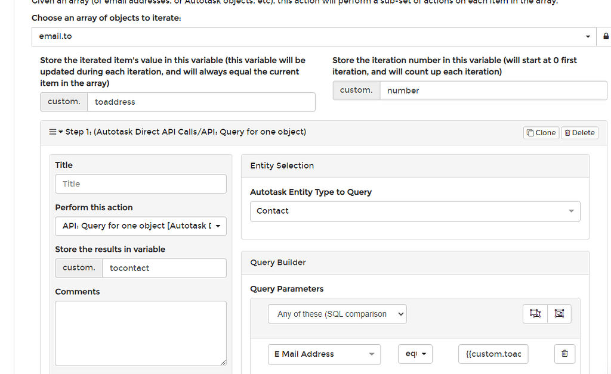Click the add condition group icon in Query Parameters

[535, 314]
